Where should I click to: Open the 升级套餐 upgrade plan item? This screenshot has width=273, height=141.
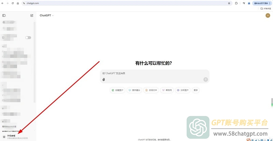[16, 137]
